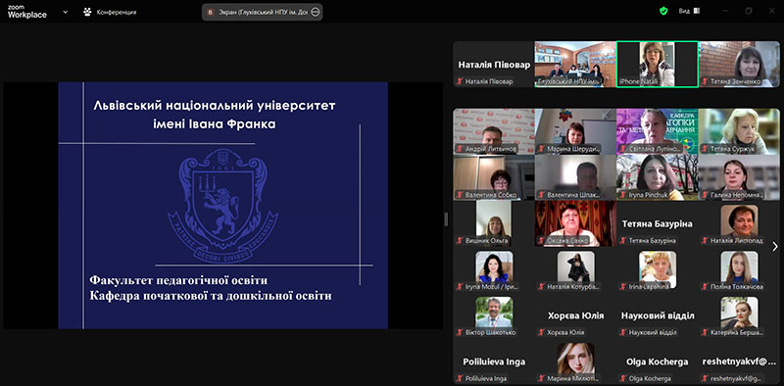The image size is (784, 386).
Task: Click the Наталія Котурба name label
Action: 573,286
